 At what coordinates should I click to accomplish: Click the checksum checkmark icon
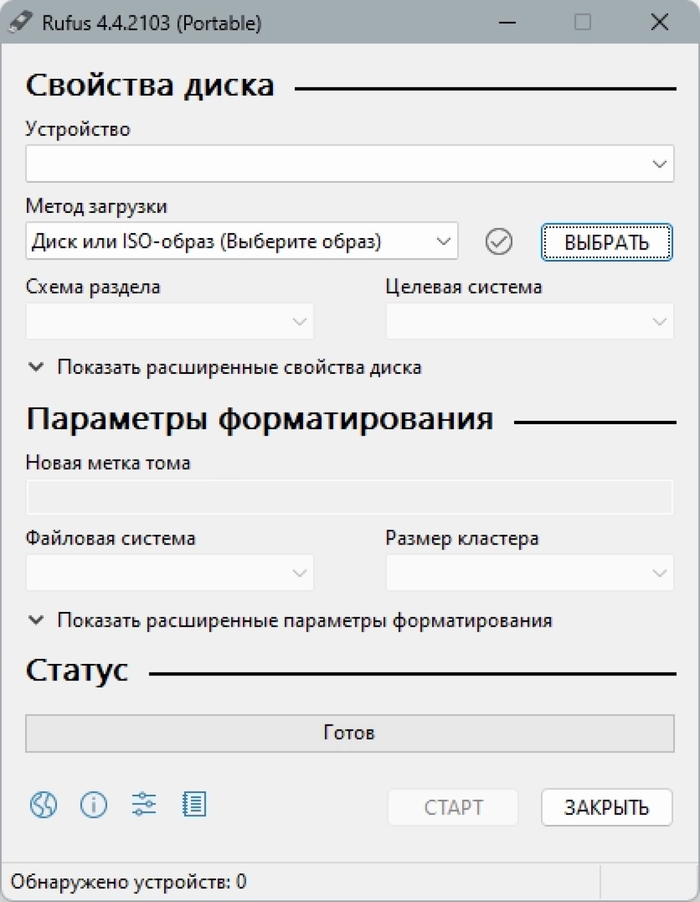(x=499, y=241)
